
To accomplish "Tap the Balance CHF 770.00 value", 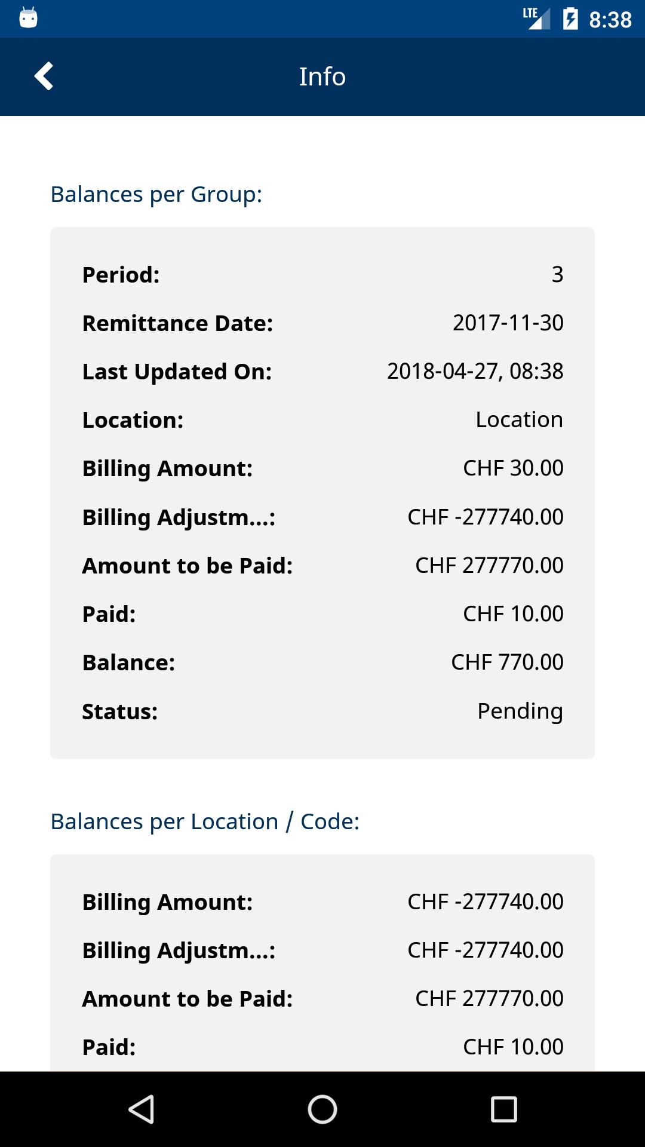I will tap(507, 662).
